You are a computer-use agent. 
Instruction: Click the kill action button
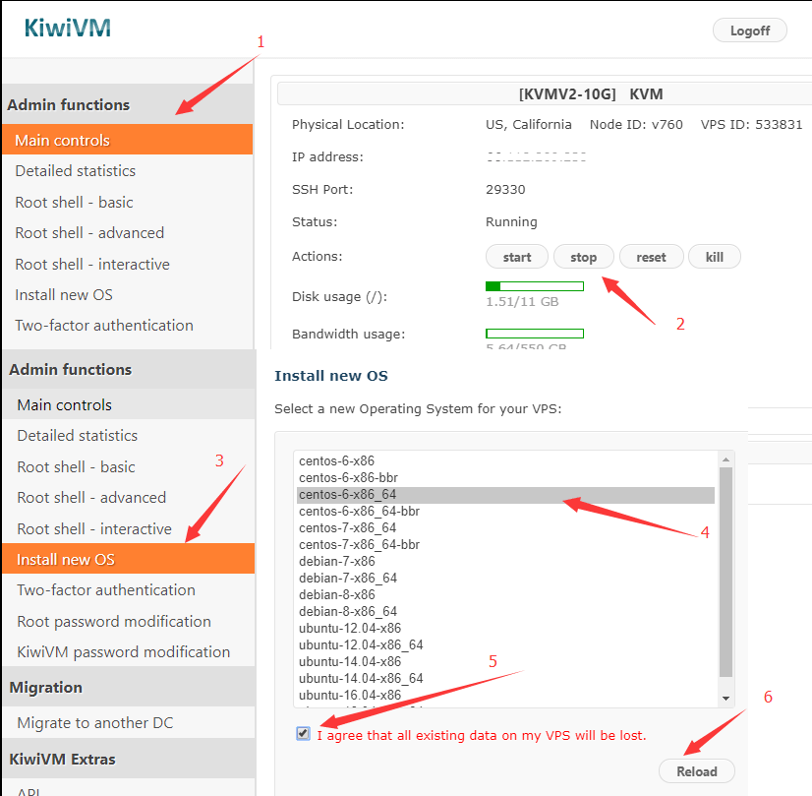pos(714,257)
